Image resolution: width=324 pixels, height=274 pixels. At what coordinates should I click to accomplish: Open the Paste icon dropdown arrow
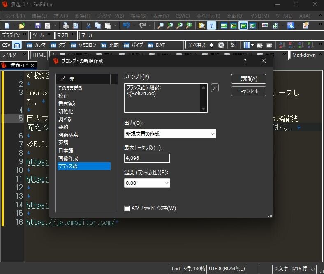click(115, 25)
